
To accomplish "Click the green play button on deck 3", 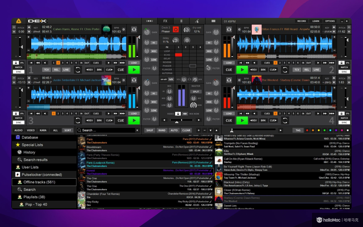I will click(x=134, y=120).
